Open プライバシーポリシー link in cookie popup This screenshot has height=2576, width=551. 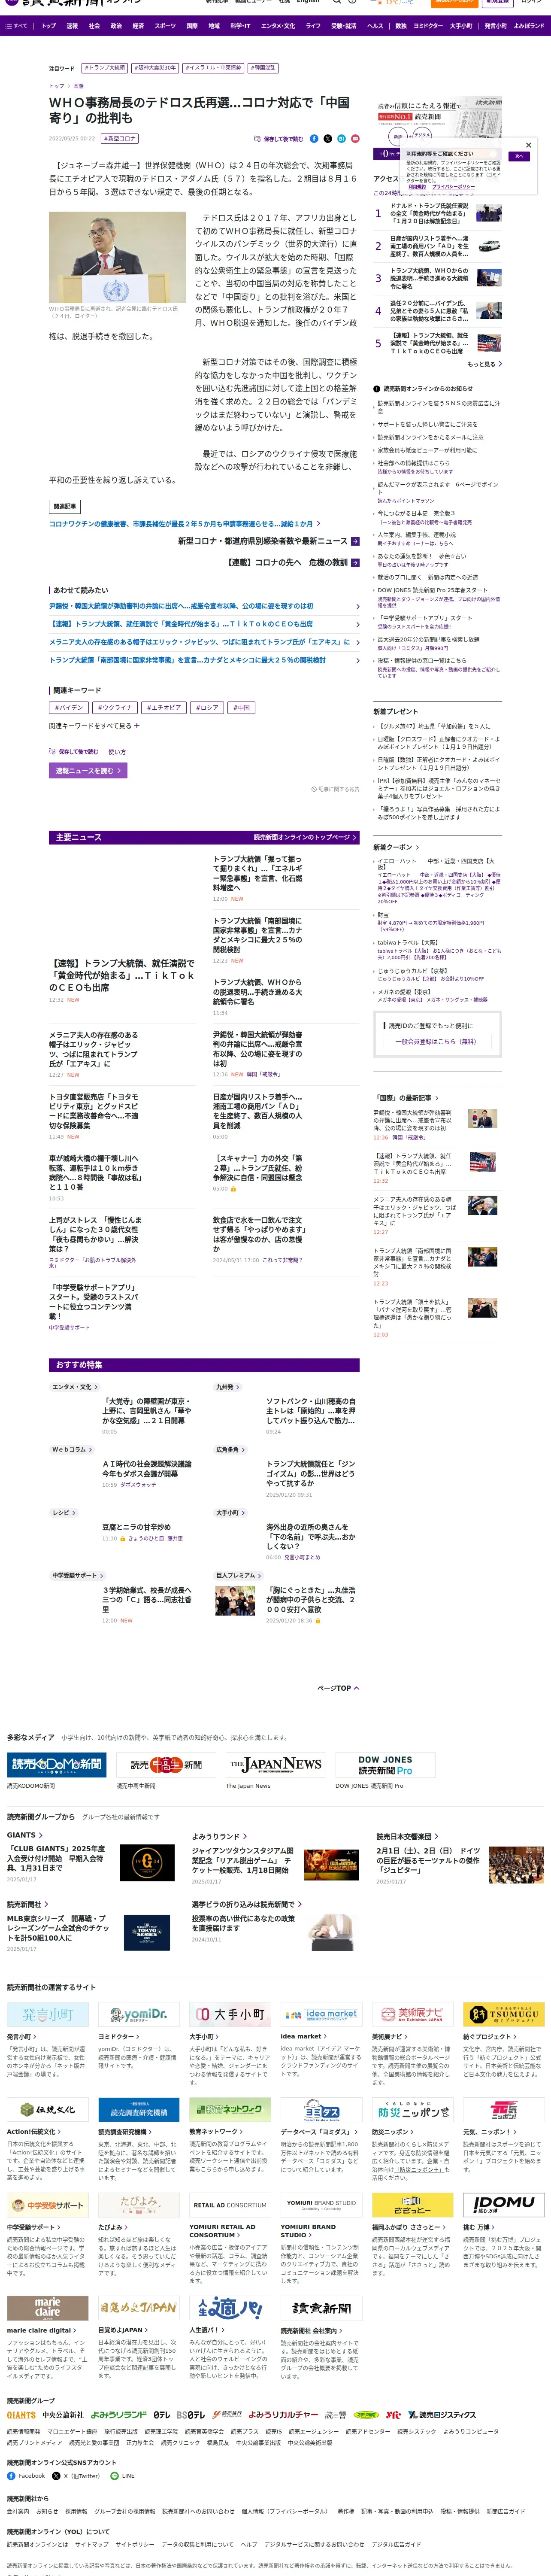(454, 187)
